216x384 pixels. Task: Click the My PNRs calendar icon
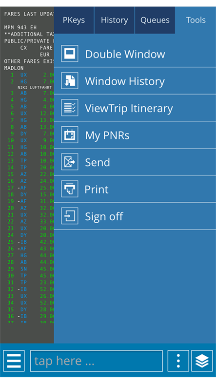click(70, 134)
